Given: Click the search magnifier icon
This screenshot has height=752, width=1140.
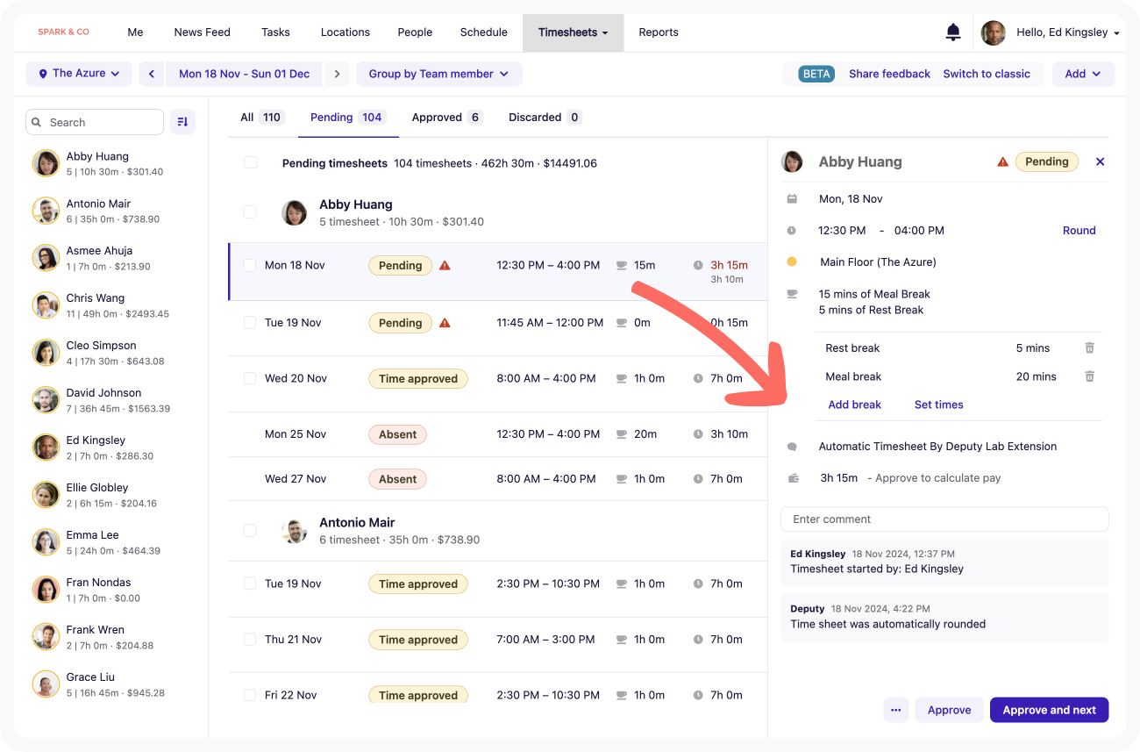Looking at the screenshot, I should pos(37,123).
